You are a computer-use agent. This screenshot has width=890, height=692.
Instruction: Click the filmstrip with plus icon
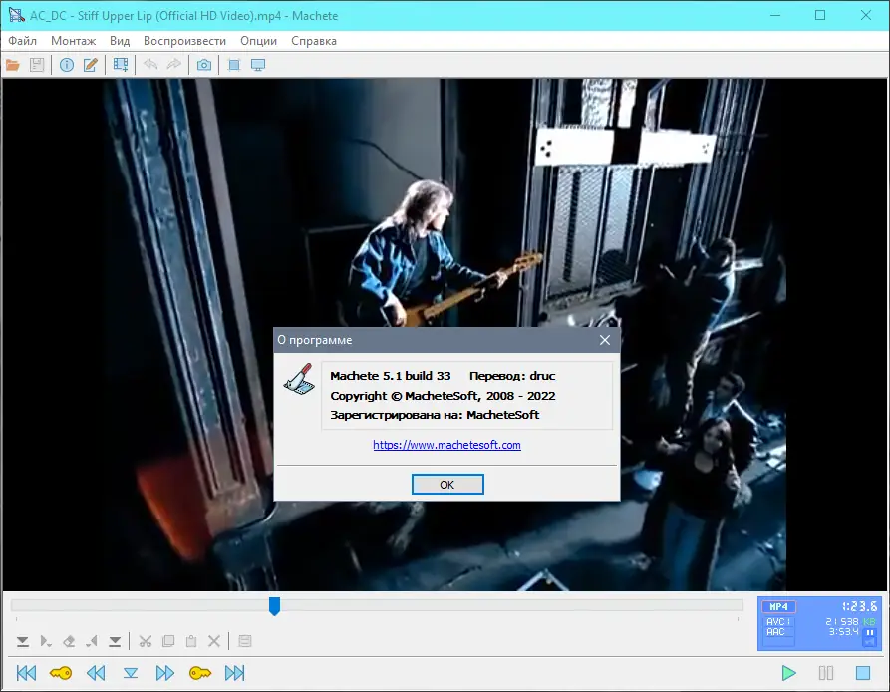pyautogui.click(x=121, y=65)
